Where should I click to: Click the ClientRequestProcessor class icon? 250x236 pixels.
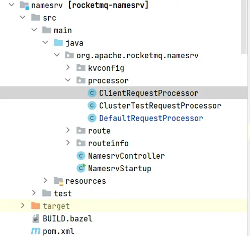(x=92, y=93)
